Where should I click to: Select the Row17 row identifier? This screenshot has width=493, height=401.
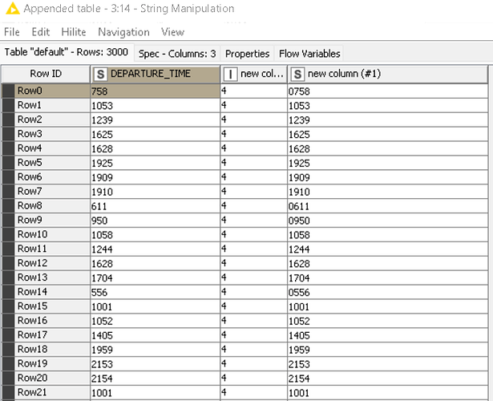click(x=52, y=335)
